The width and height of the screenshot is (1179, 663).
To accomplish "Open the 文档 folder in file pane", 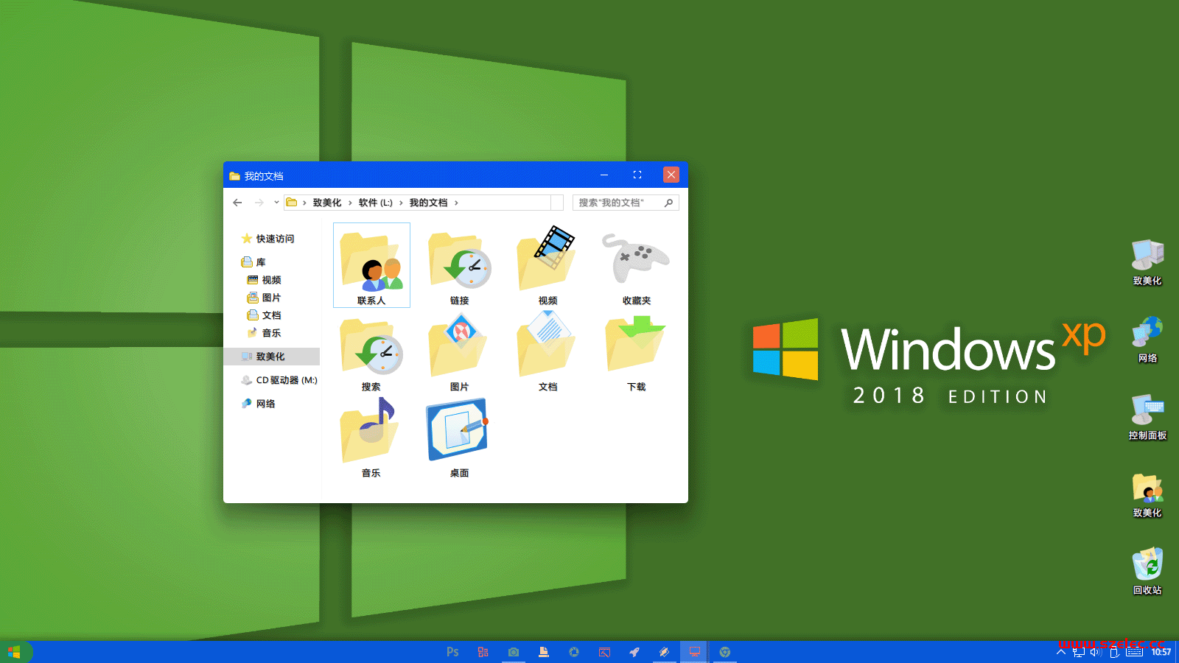I will pyautogui.click(x=547, y=352).
